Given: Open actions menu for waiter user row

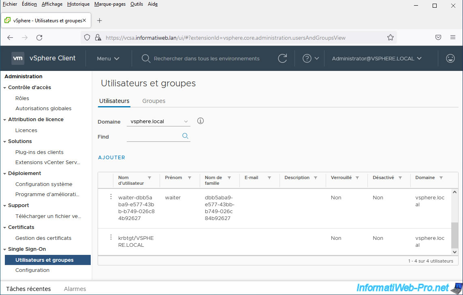Looking at the screenshot, I should coord(111,197).
